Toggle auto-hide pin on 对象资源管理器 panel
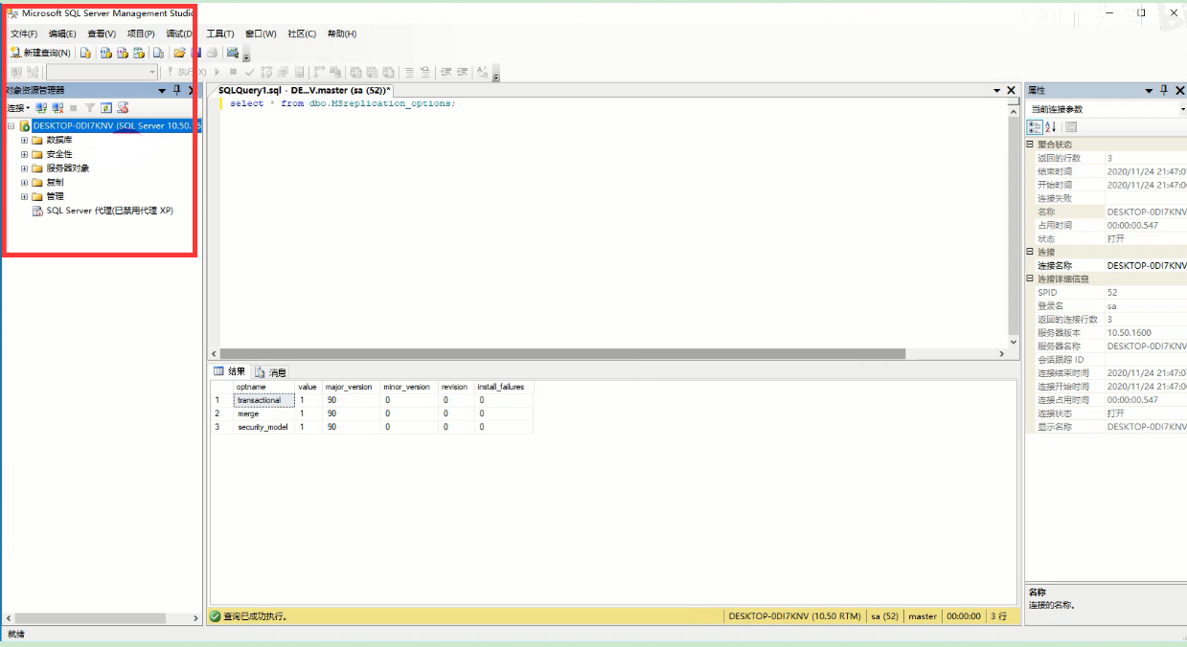Image resolution: width=1187 pixels, height=647 pixels. click(x=176, y=90)
